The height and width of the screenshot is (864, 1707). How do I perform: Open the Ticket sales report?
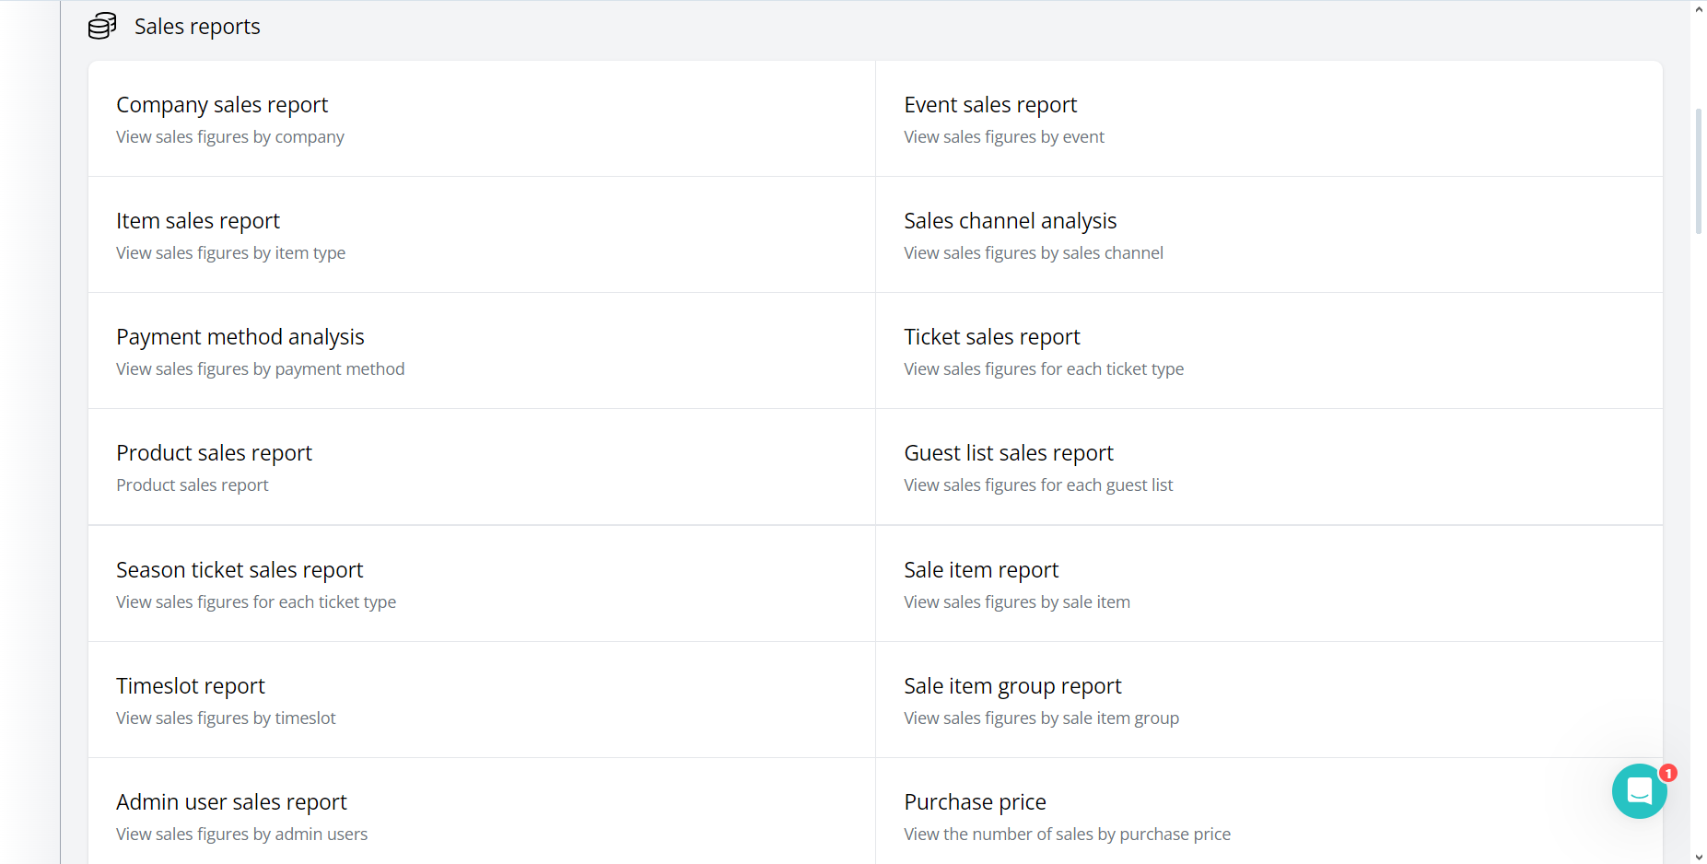coord(992,337)
